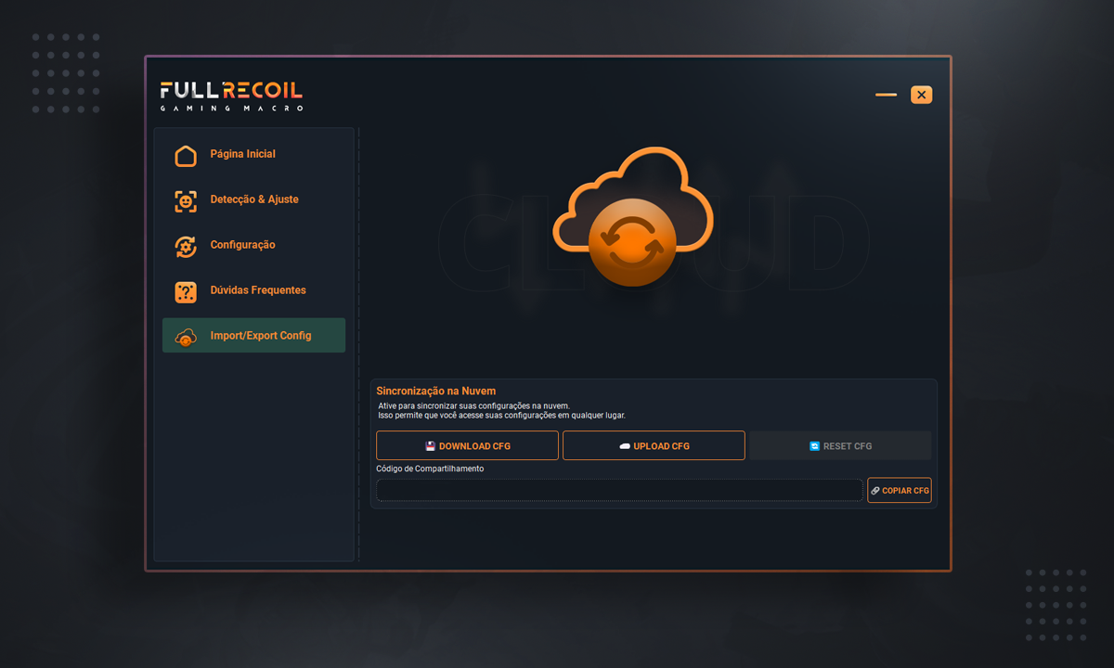Click the Sincronização na Nuvem heading
The height and width of the screenshot is (668, 1114).
[436, 392]
